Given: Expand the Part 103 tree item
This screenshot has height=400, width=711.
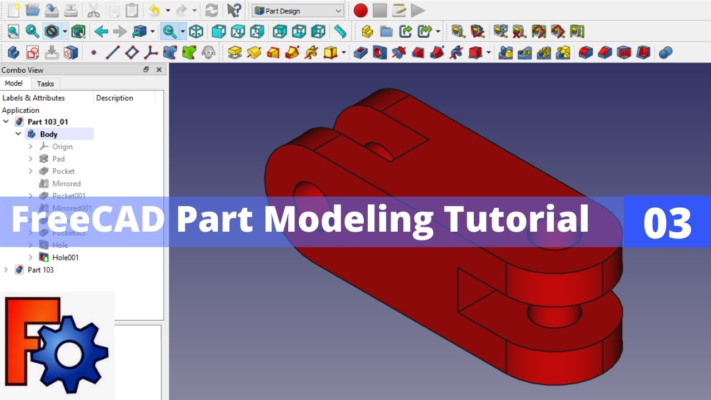Looking at the screenshot, I should click(x=7, y=269).
